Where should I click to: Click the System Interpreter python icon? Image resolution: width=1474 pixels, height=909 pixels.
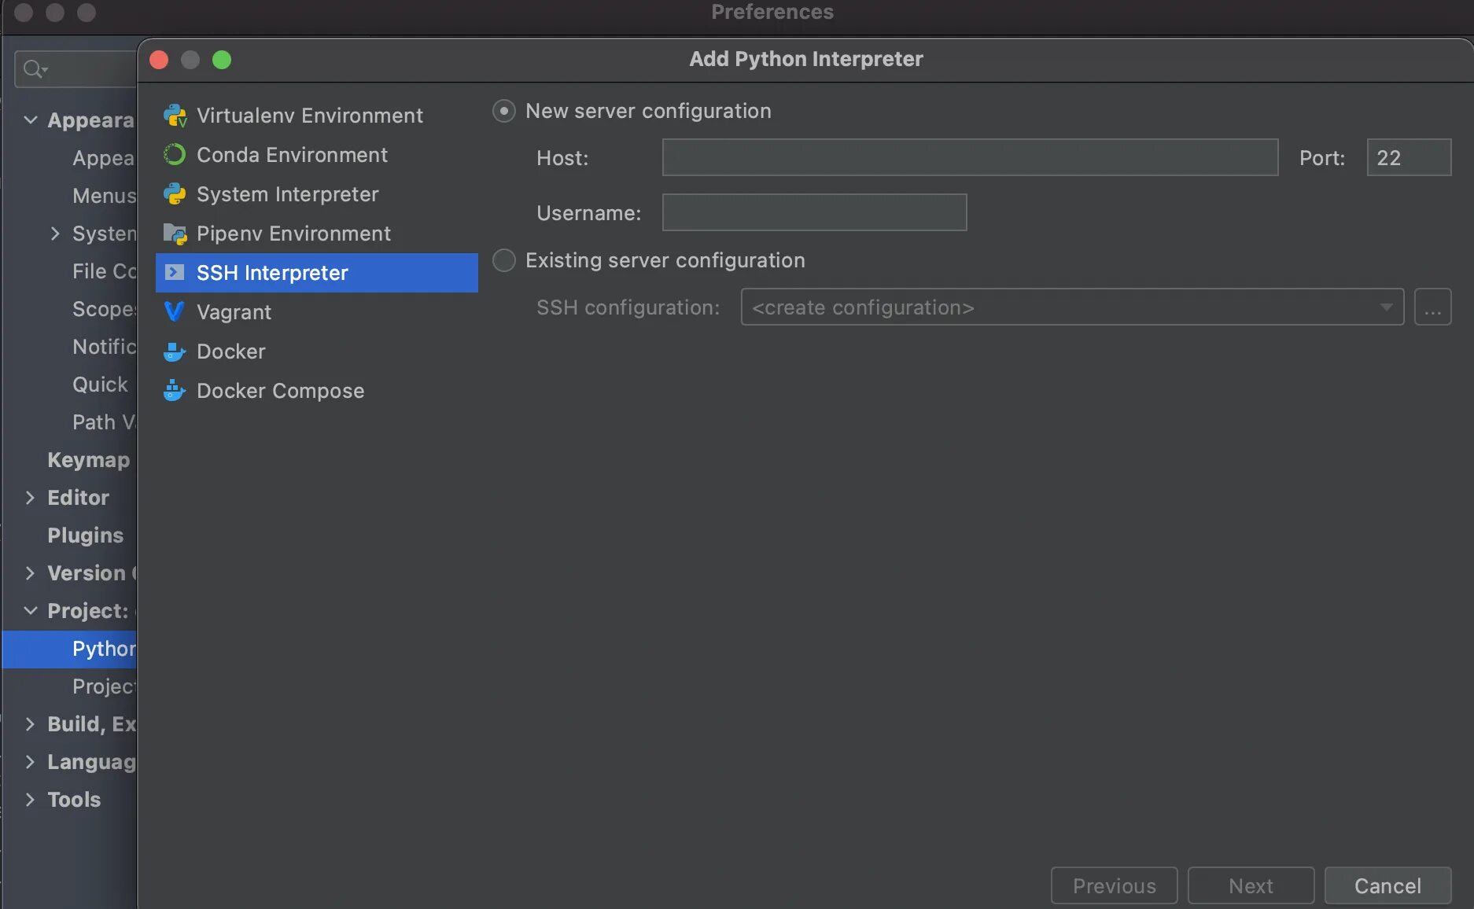pos(175,194)
